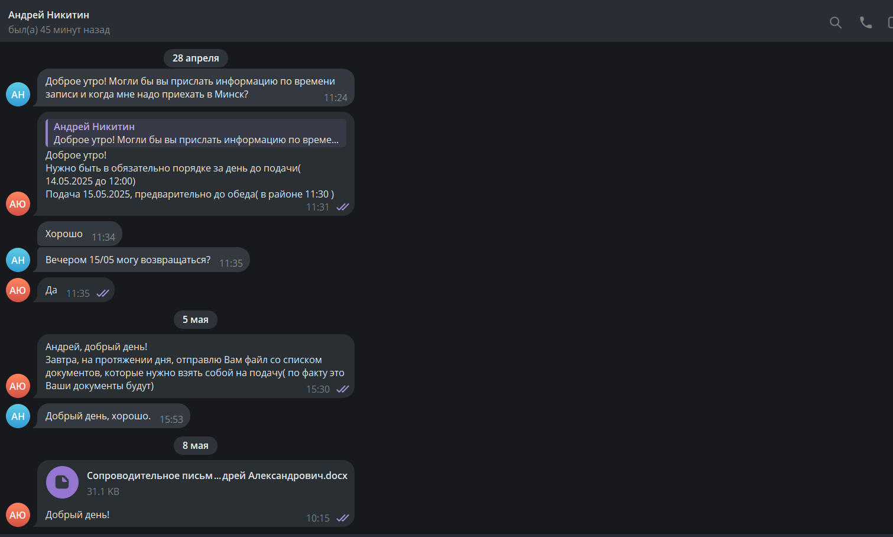Click the АЮ avatar next to the file message
The image size is (893, 537).
(x=18, y=515)
